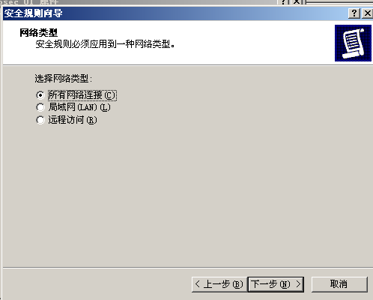Click the background window's X button
This screenshot has height=300, width=373.
tap(297, 2)
